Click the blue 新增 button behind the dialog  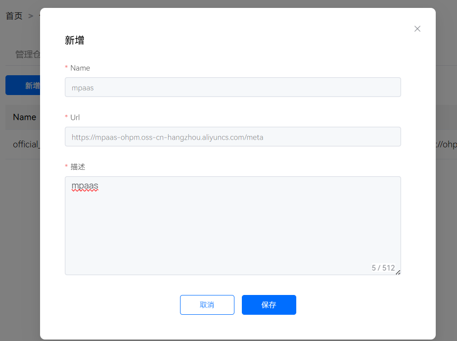23,85
